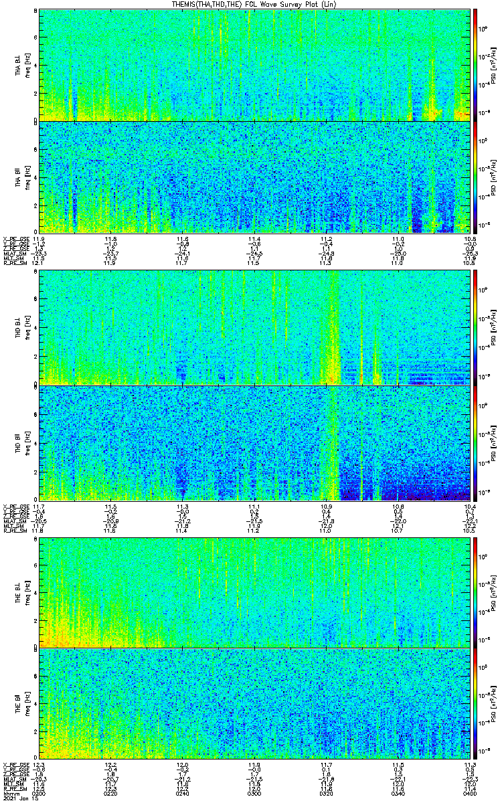Click X_RE_GSE value 12.3 under THE panels
The image size is (502, 803).
coord(39,765)
